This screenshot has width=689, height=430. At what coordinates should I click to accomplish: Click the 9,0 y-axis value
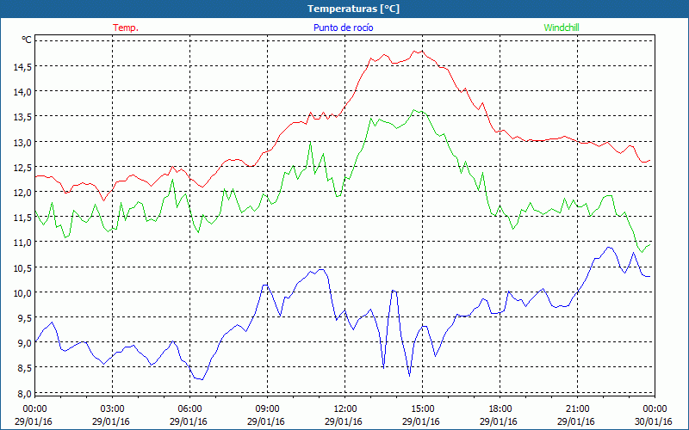click(25, 342)
